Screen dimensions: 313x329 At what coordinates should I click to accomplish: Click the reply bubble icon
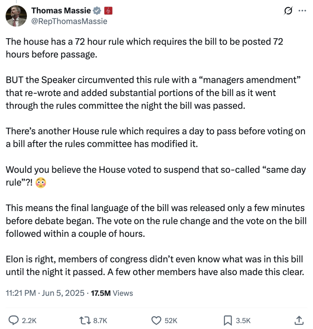coord(13,320)
